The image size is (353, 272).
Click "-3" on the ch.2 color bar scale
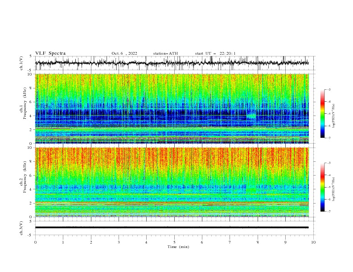[x=328, y=163]
